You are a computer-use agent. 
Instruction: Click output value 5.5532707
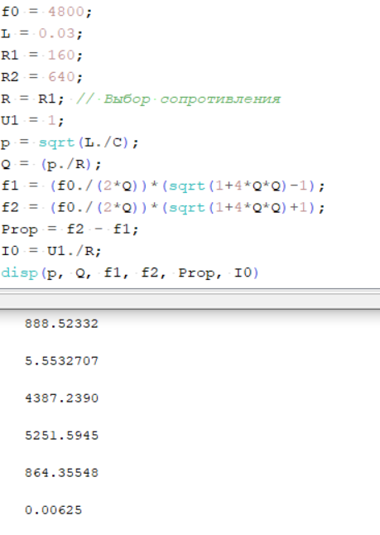coord(62,361)
